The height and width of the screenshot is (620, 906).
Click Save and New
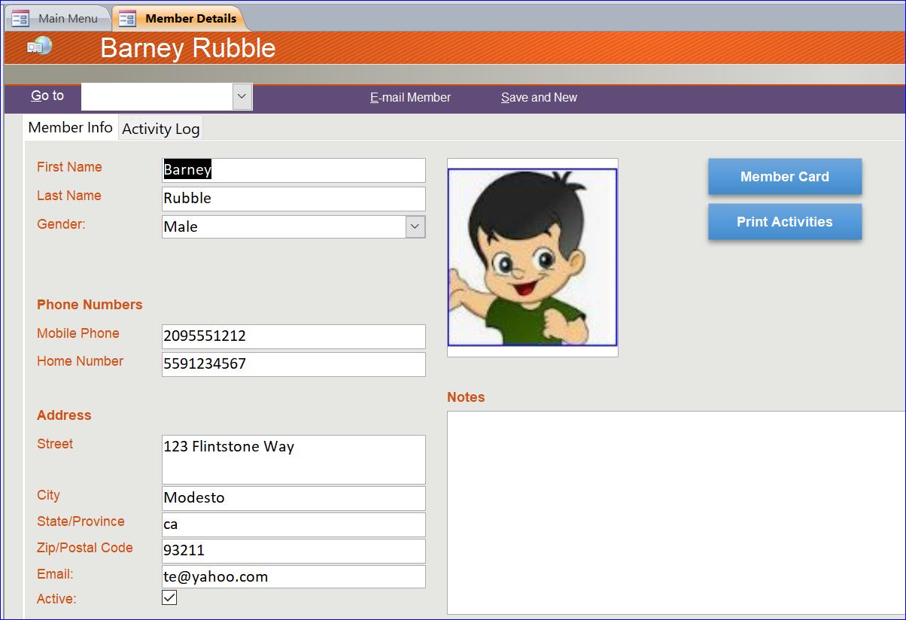pos(539,97)
